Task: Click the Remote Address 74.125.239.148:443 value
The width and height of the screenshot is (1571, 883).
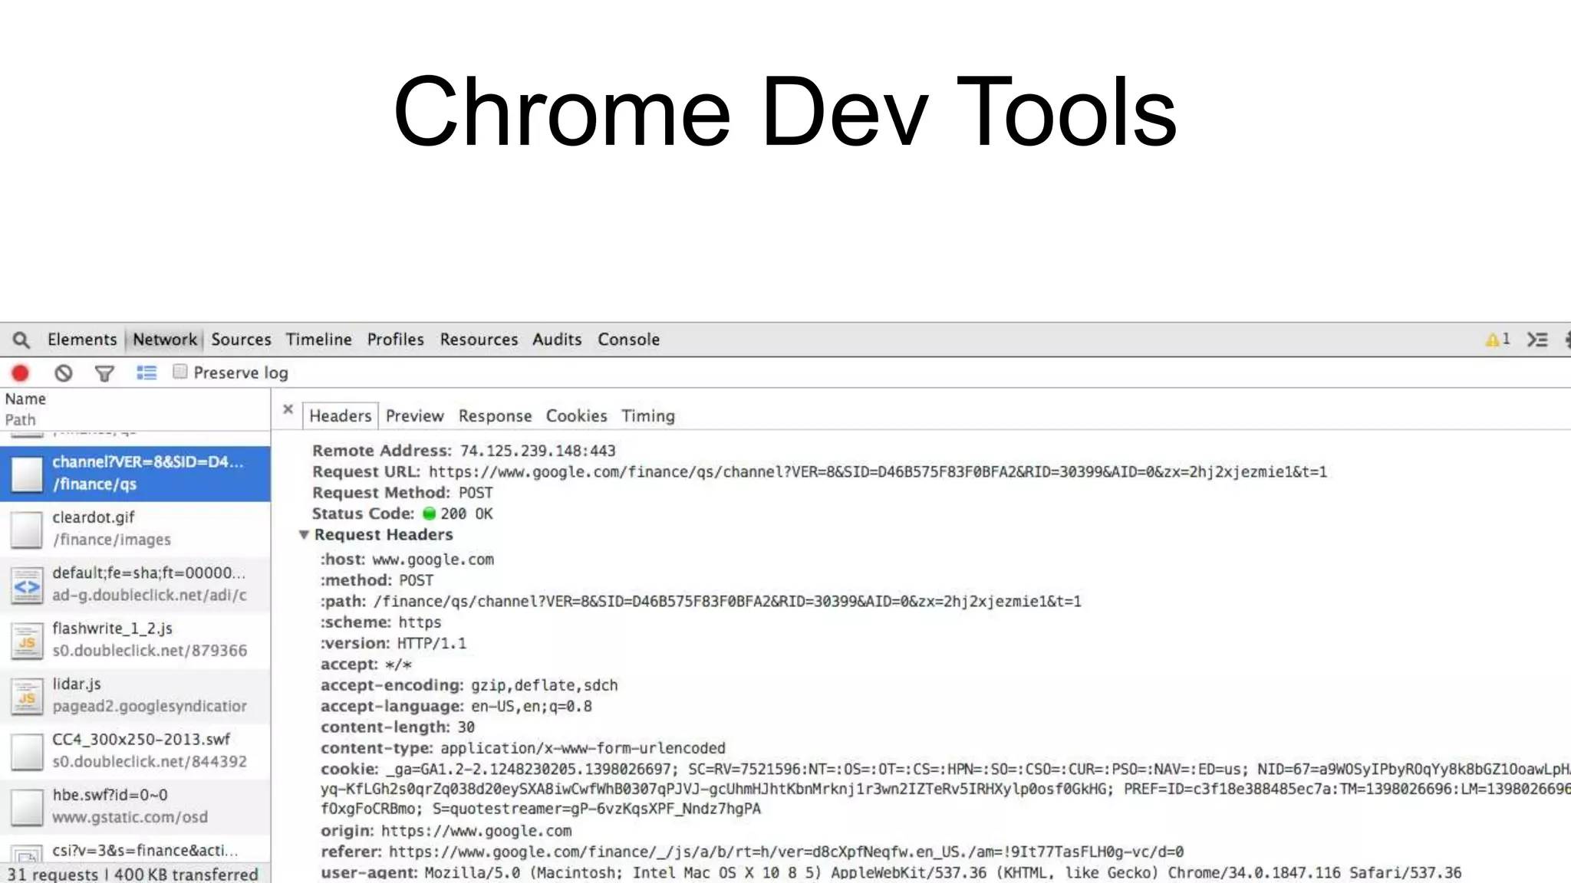Action: [538, 451]
